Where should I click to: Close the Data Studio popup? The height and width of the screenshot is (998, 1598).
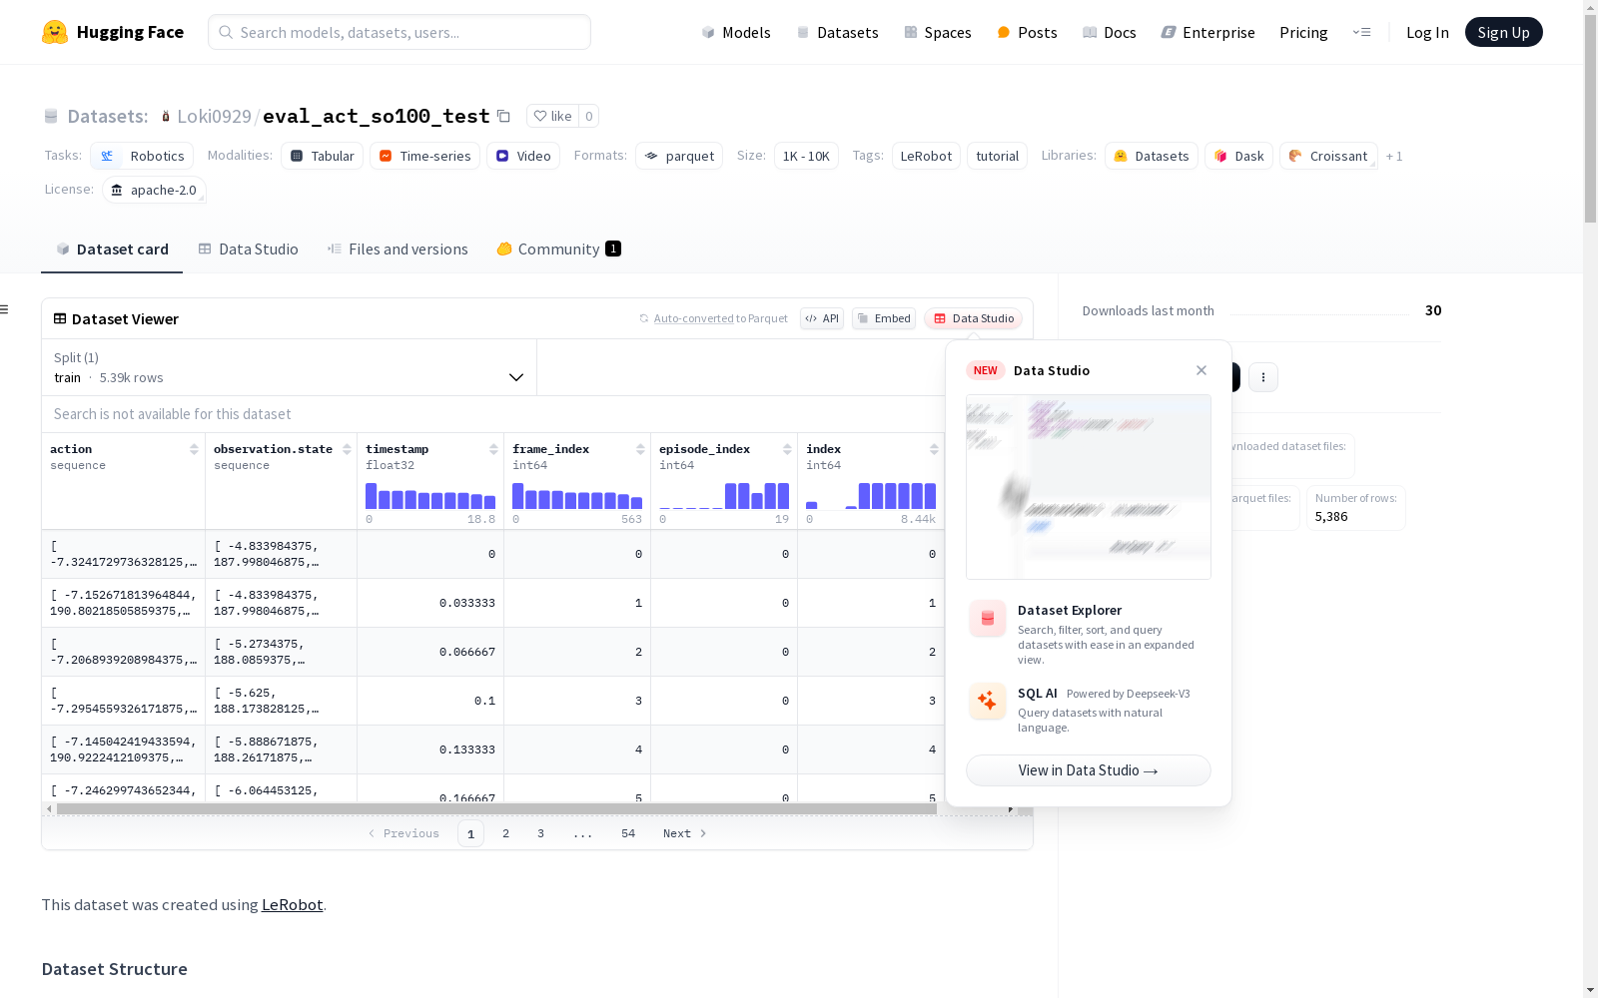1201,370
